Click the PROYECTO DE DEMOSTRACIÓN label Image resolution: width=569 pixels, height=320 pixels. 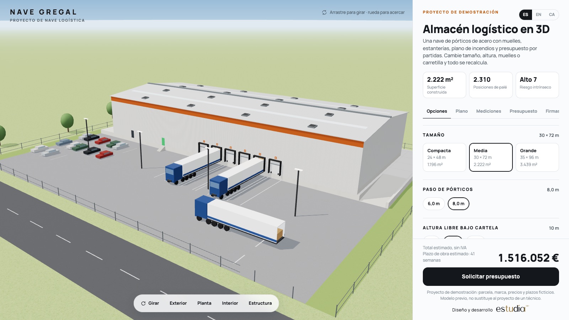pyautogui.click(x=461, y=12)
